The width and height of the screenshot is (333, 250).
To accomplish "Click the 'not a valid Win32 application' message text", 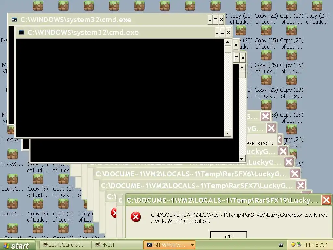I will pos(239,218).
